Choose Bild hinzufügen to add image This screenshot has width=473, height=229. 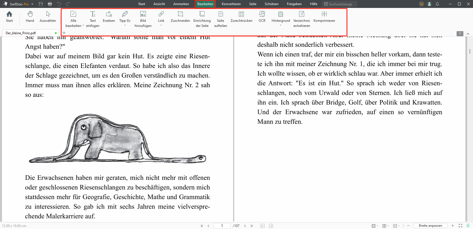pyautogui.click(x=143, y=19)
